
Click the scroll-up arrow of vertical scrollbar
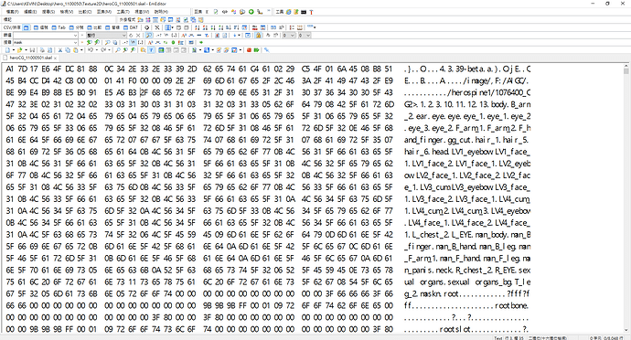(626, 66)
